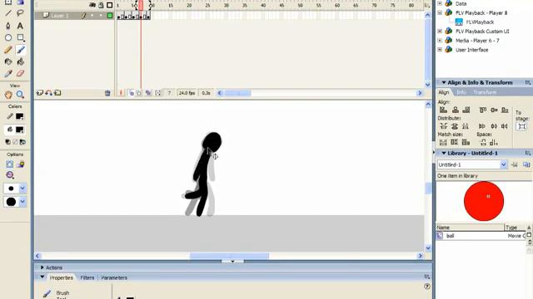Toggle the Lock Fill option
This screenshot has width=533, height=299.
click(21, 164)
